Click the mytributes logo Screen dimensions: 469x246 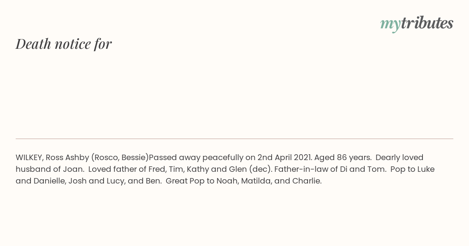(417, 23)
